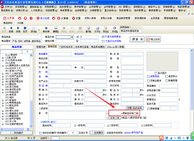Click into 商品信息 search field
This screenshot has width=194, height=141.
[27, 37]
